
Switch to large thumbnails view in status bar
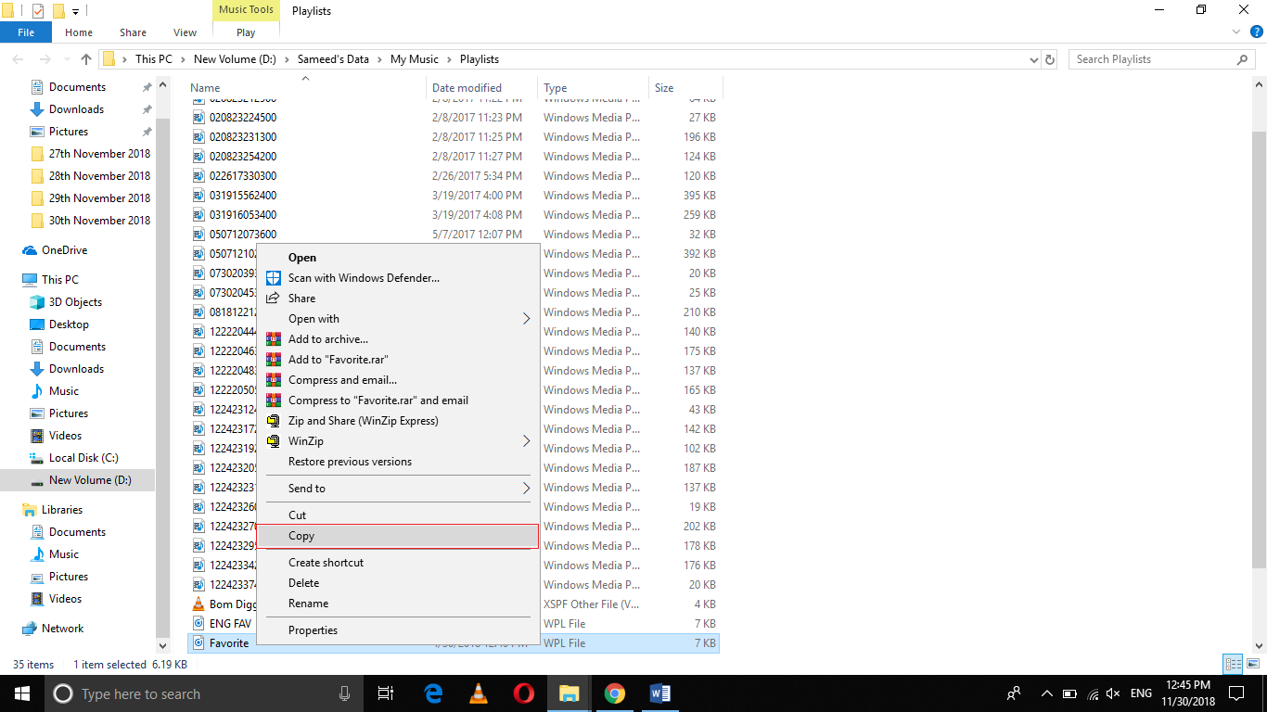[1254, 664]
